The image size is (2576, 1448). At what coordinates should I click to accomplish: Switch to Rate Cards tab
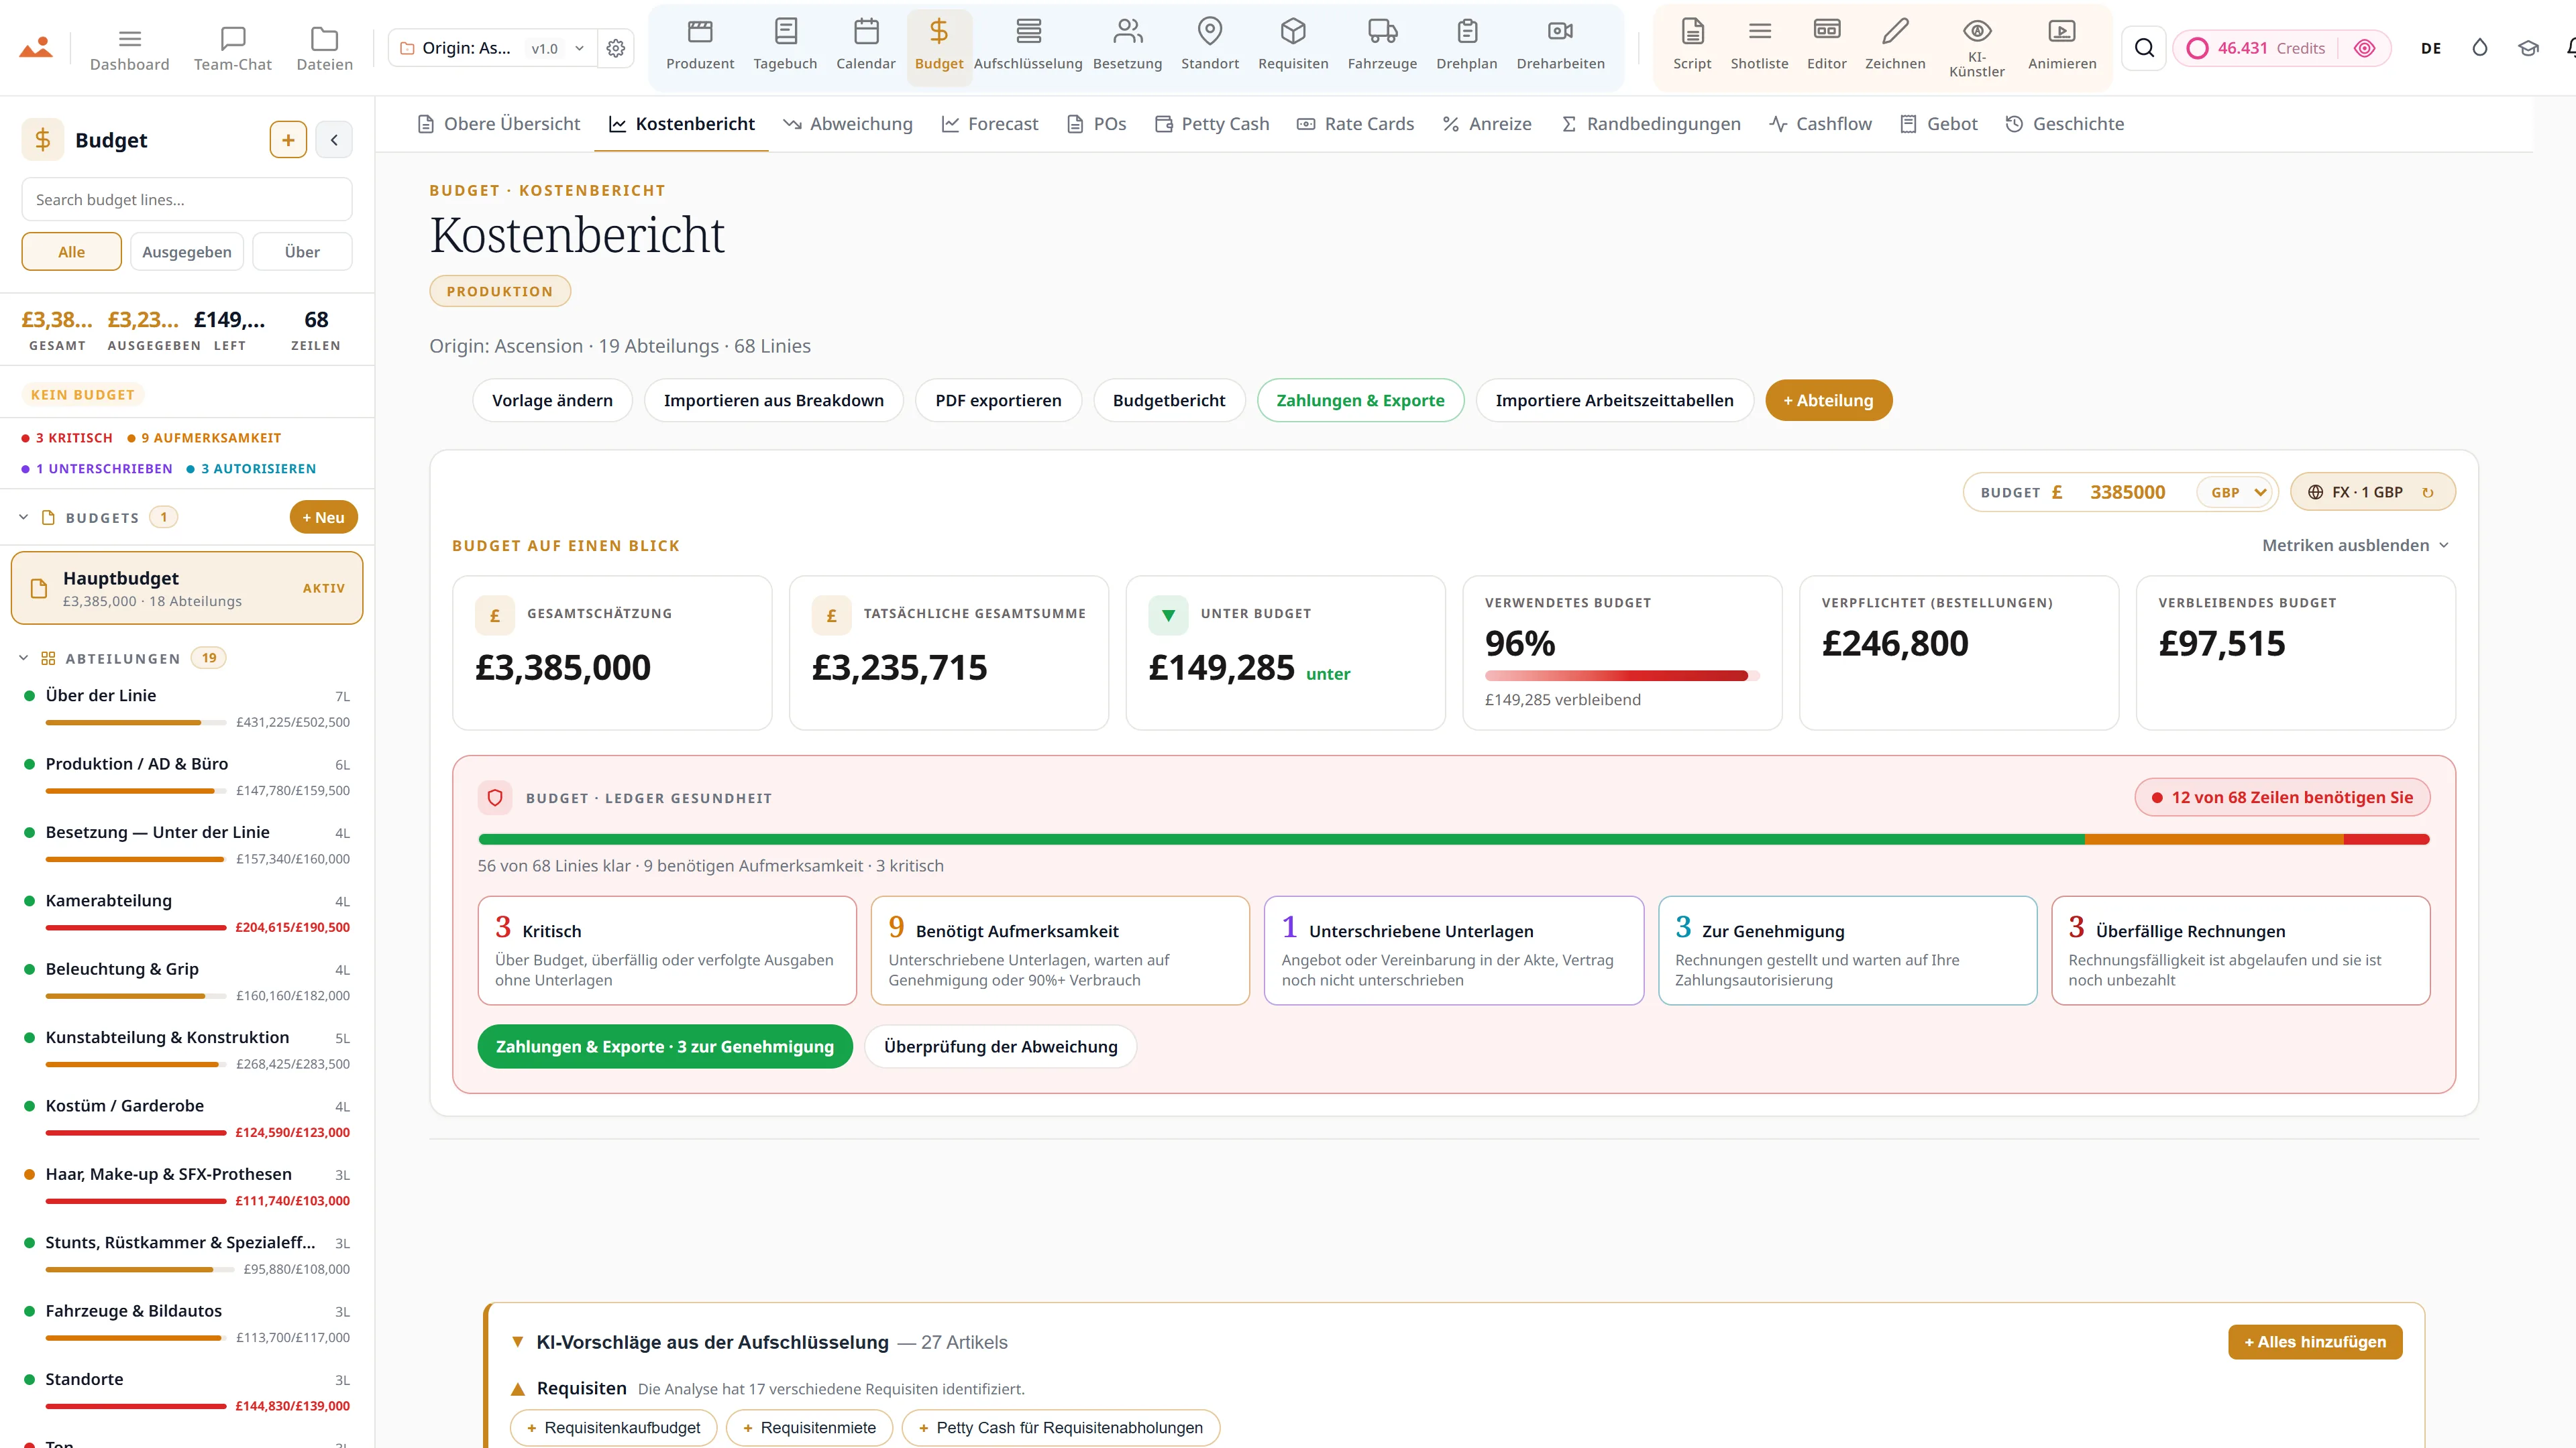[1355, 124]
